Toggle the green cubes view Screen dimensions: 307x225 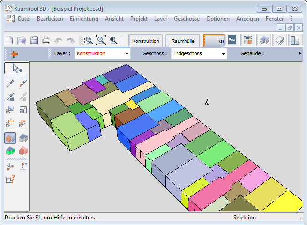(10, 150)
